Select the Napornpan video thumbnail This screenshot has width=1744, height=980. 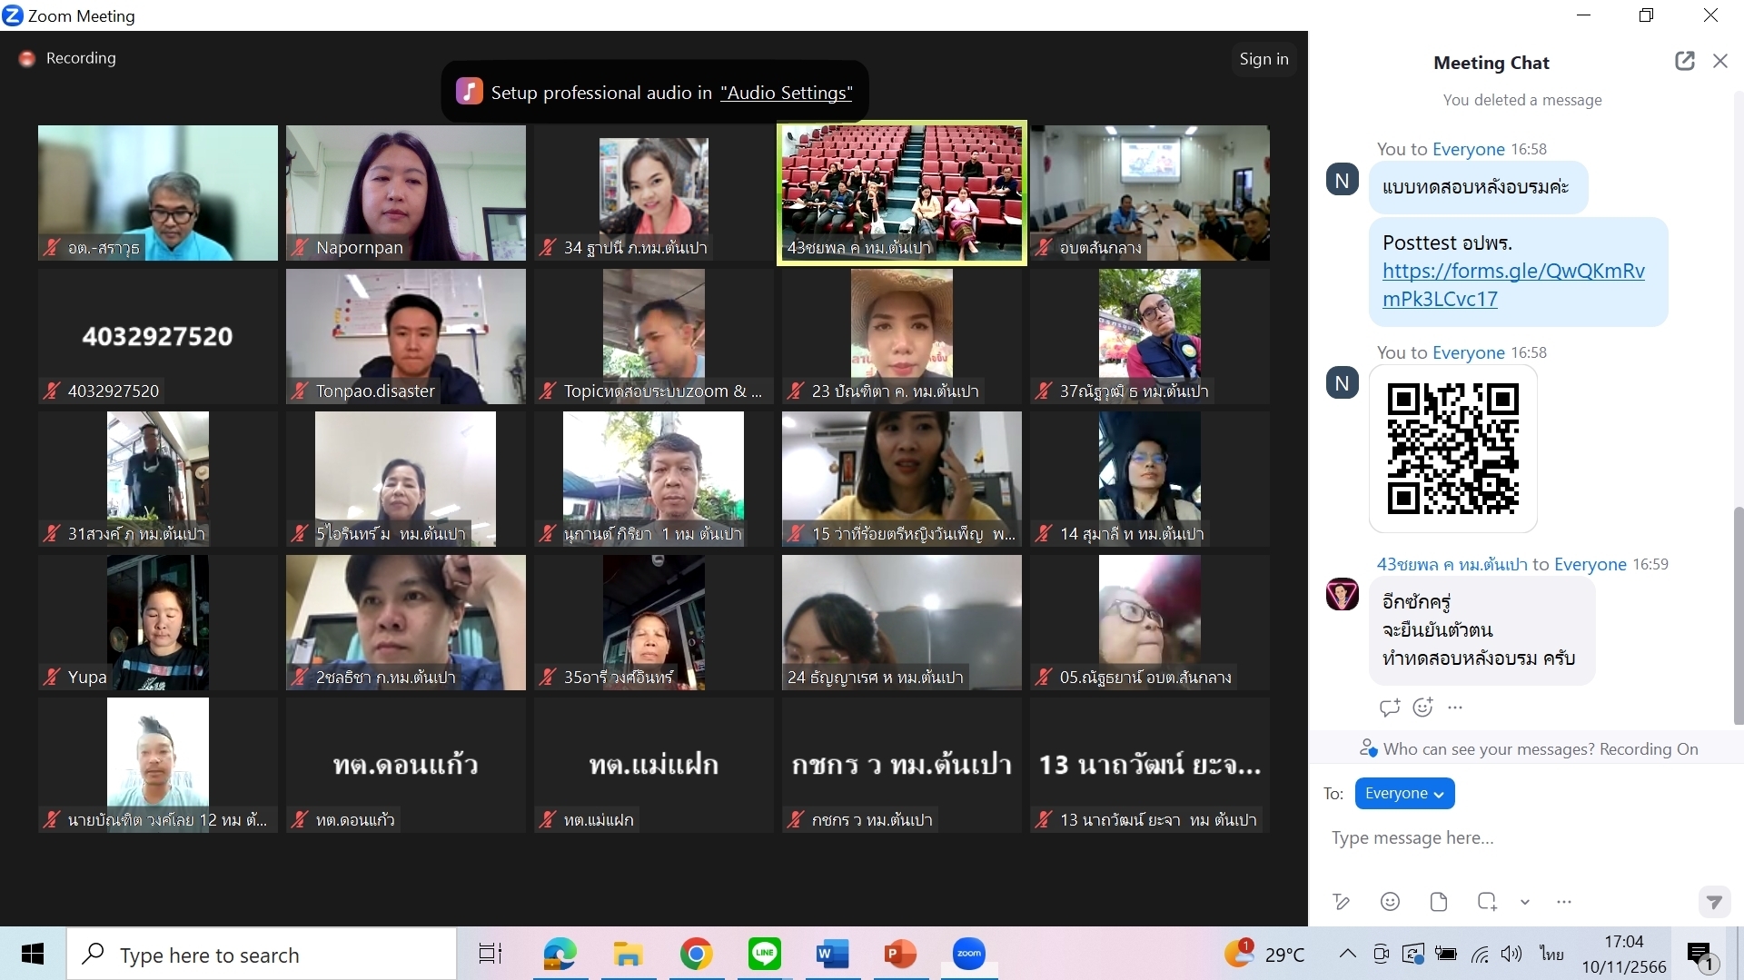pyautogui.click(x=405, y=193)
